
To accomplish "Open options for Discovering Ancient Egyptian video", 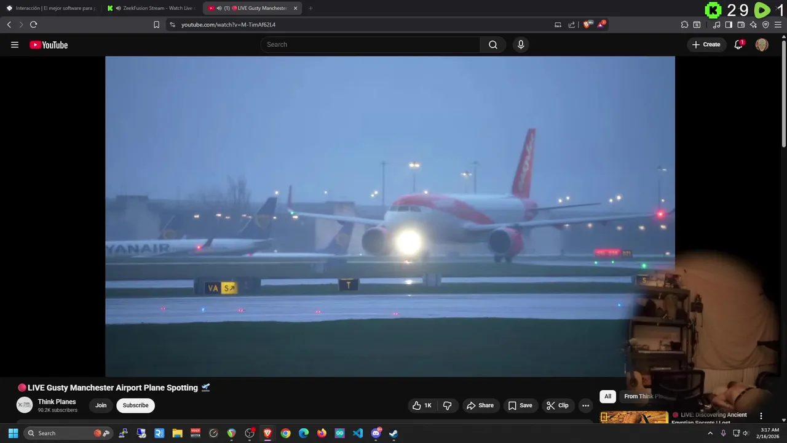I will click(761, 416).
